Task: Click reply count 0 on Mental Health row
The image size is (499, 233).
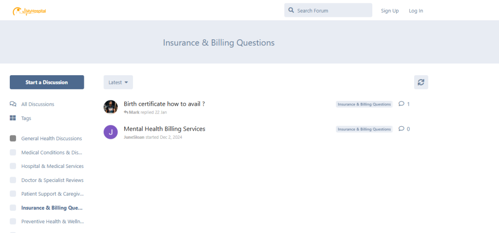Action: pyautogui.click(x=408, y=129)
